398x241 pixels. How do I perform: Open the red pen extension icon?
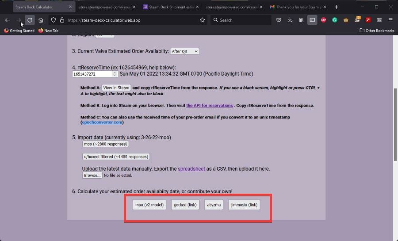coord(368,20)
